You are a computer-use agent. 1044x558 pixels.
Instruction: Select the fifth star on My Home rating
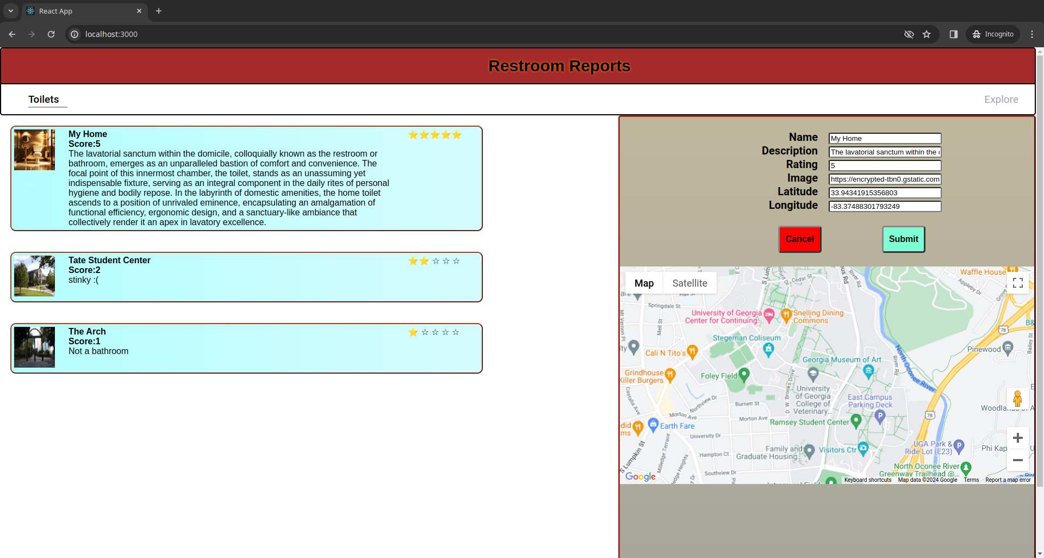[x=457, y=135]
